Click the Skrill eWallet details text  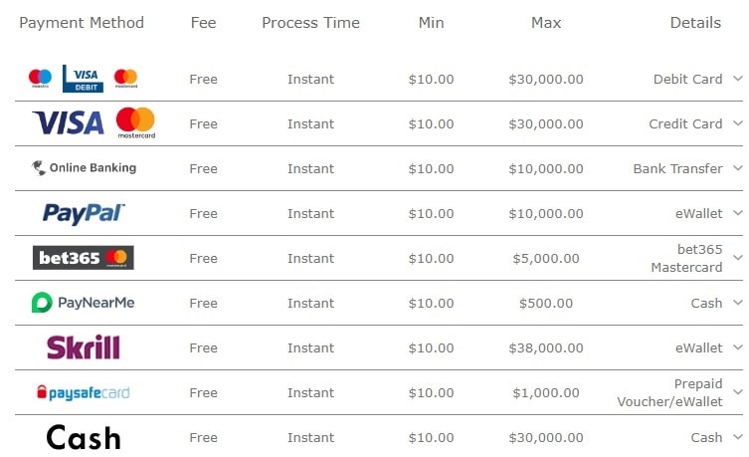click(699, 348)
